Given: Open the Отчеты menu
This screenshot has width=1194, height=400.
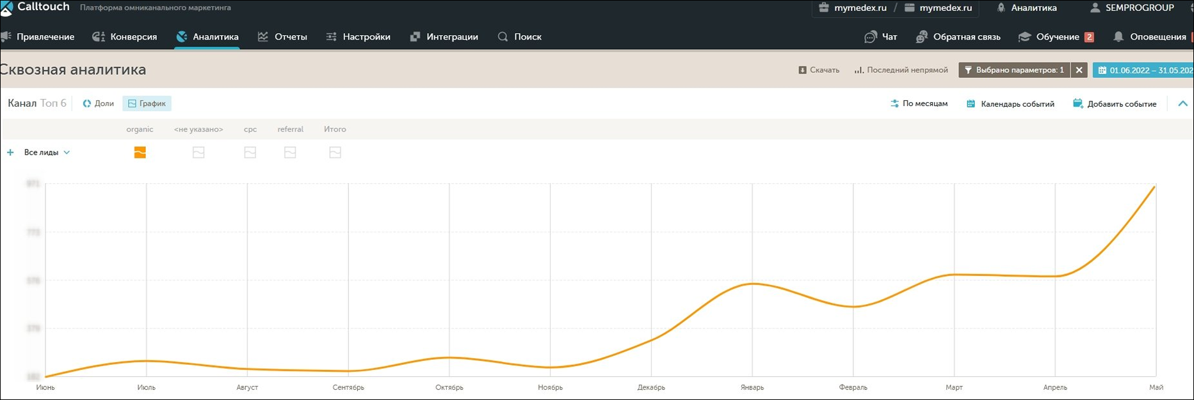Looking at the screenshot, I should pos(282,37).
